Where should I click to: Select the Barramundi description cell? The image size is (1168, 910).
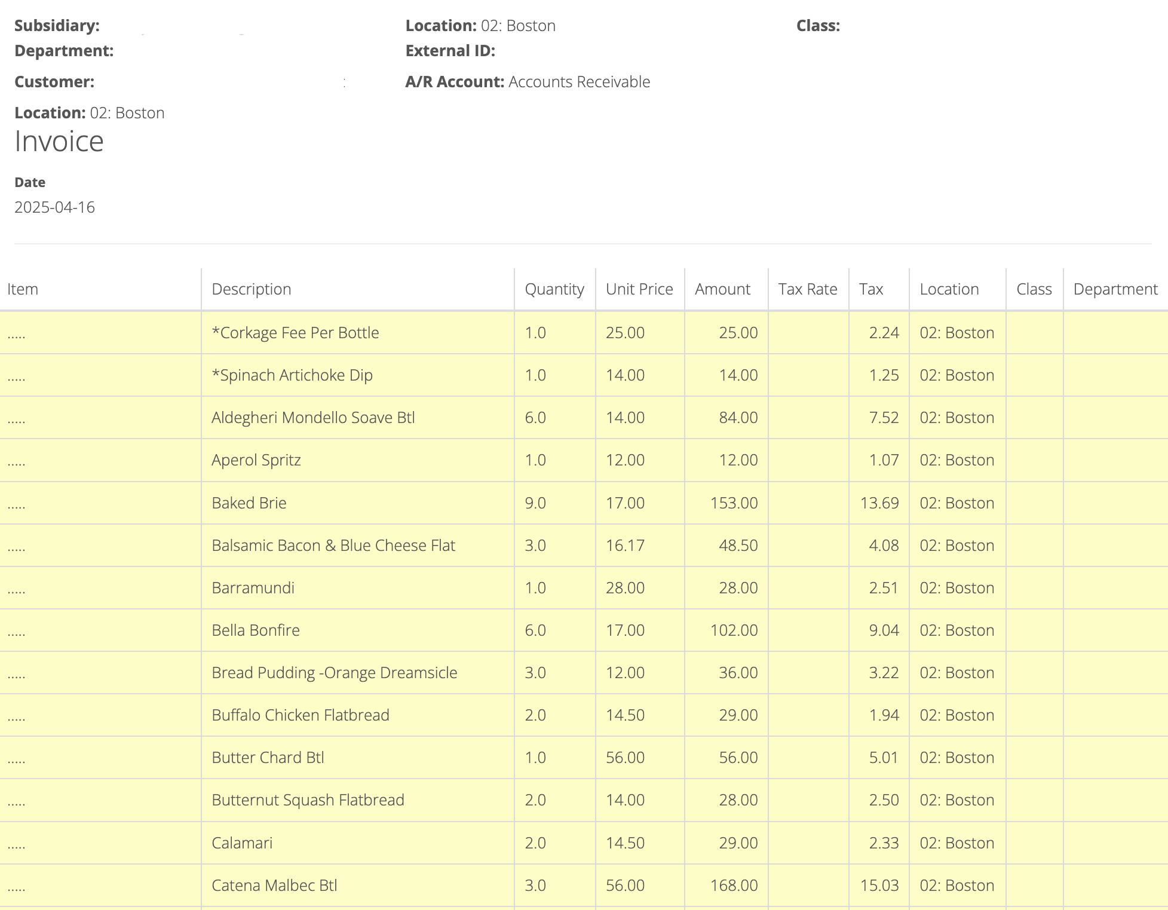253,588
